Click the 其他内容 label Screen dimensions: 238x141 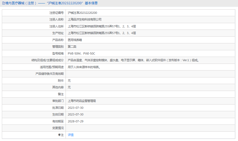coord(58,87)
